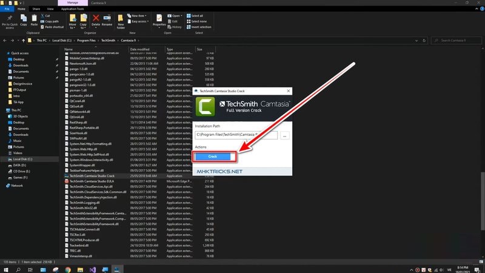This screenshot has width=485, height=273.
Task: Select the Newtonsoft.Json.dll file
Action: point(82,64)
